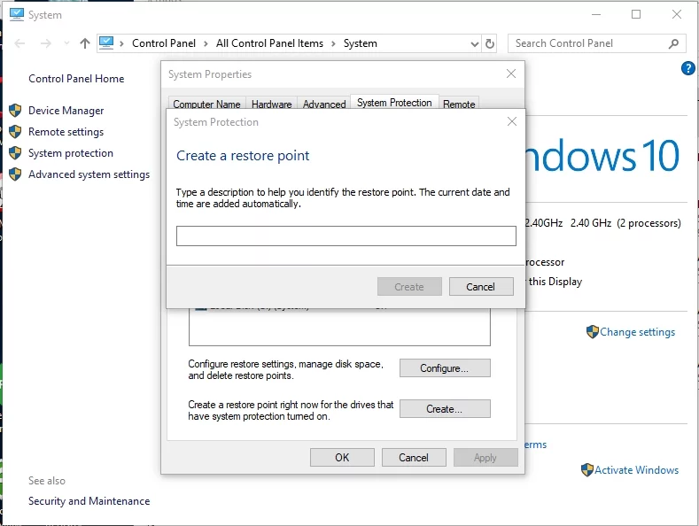Expand the address bar history dropdown

tap(474, 43)
